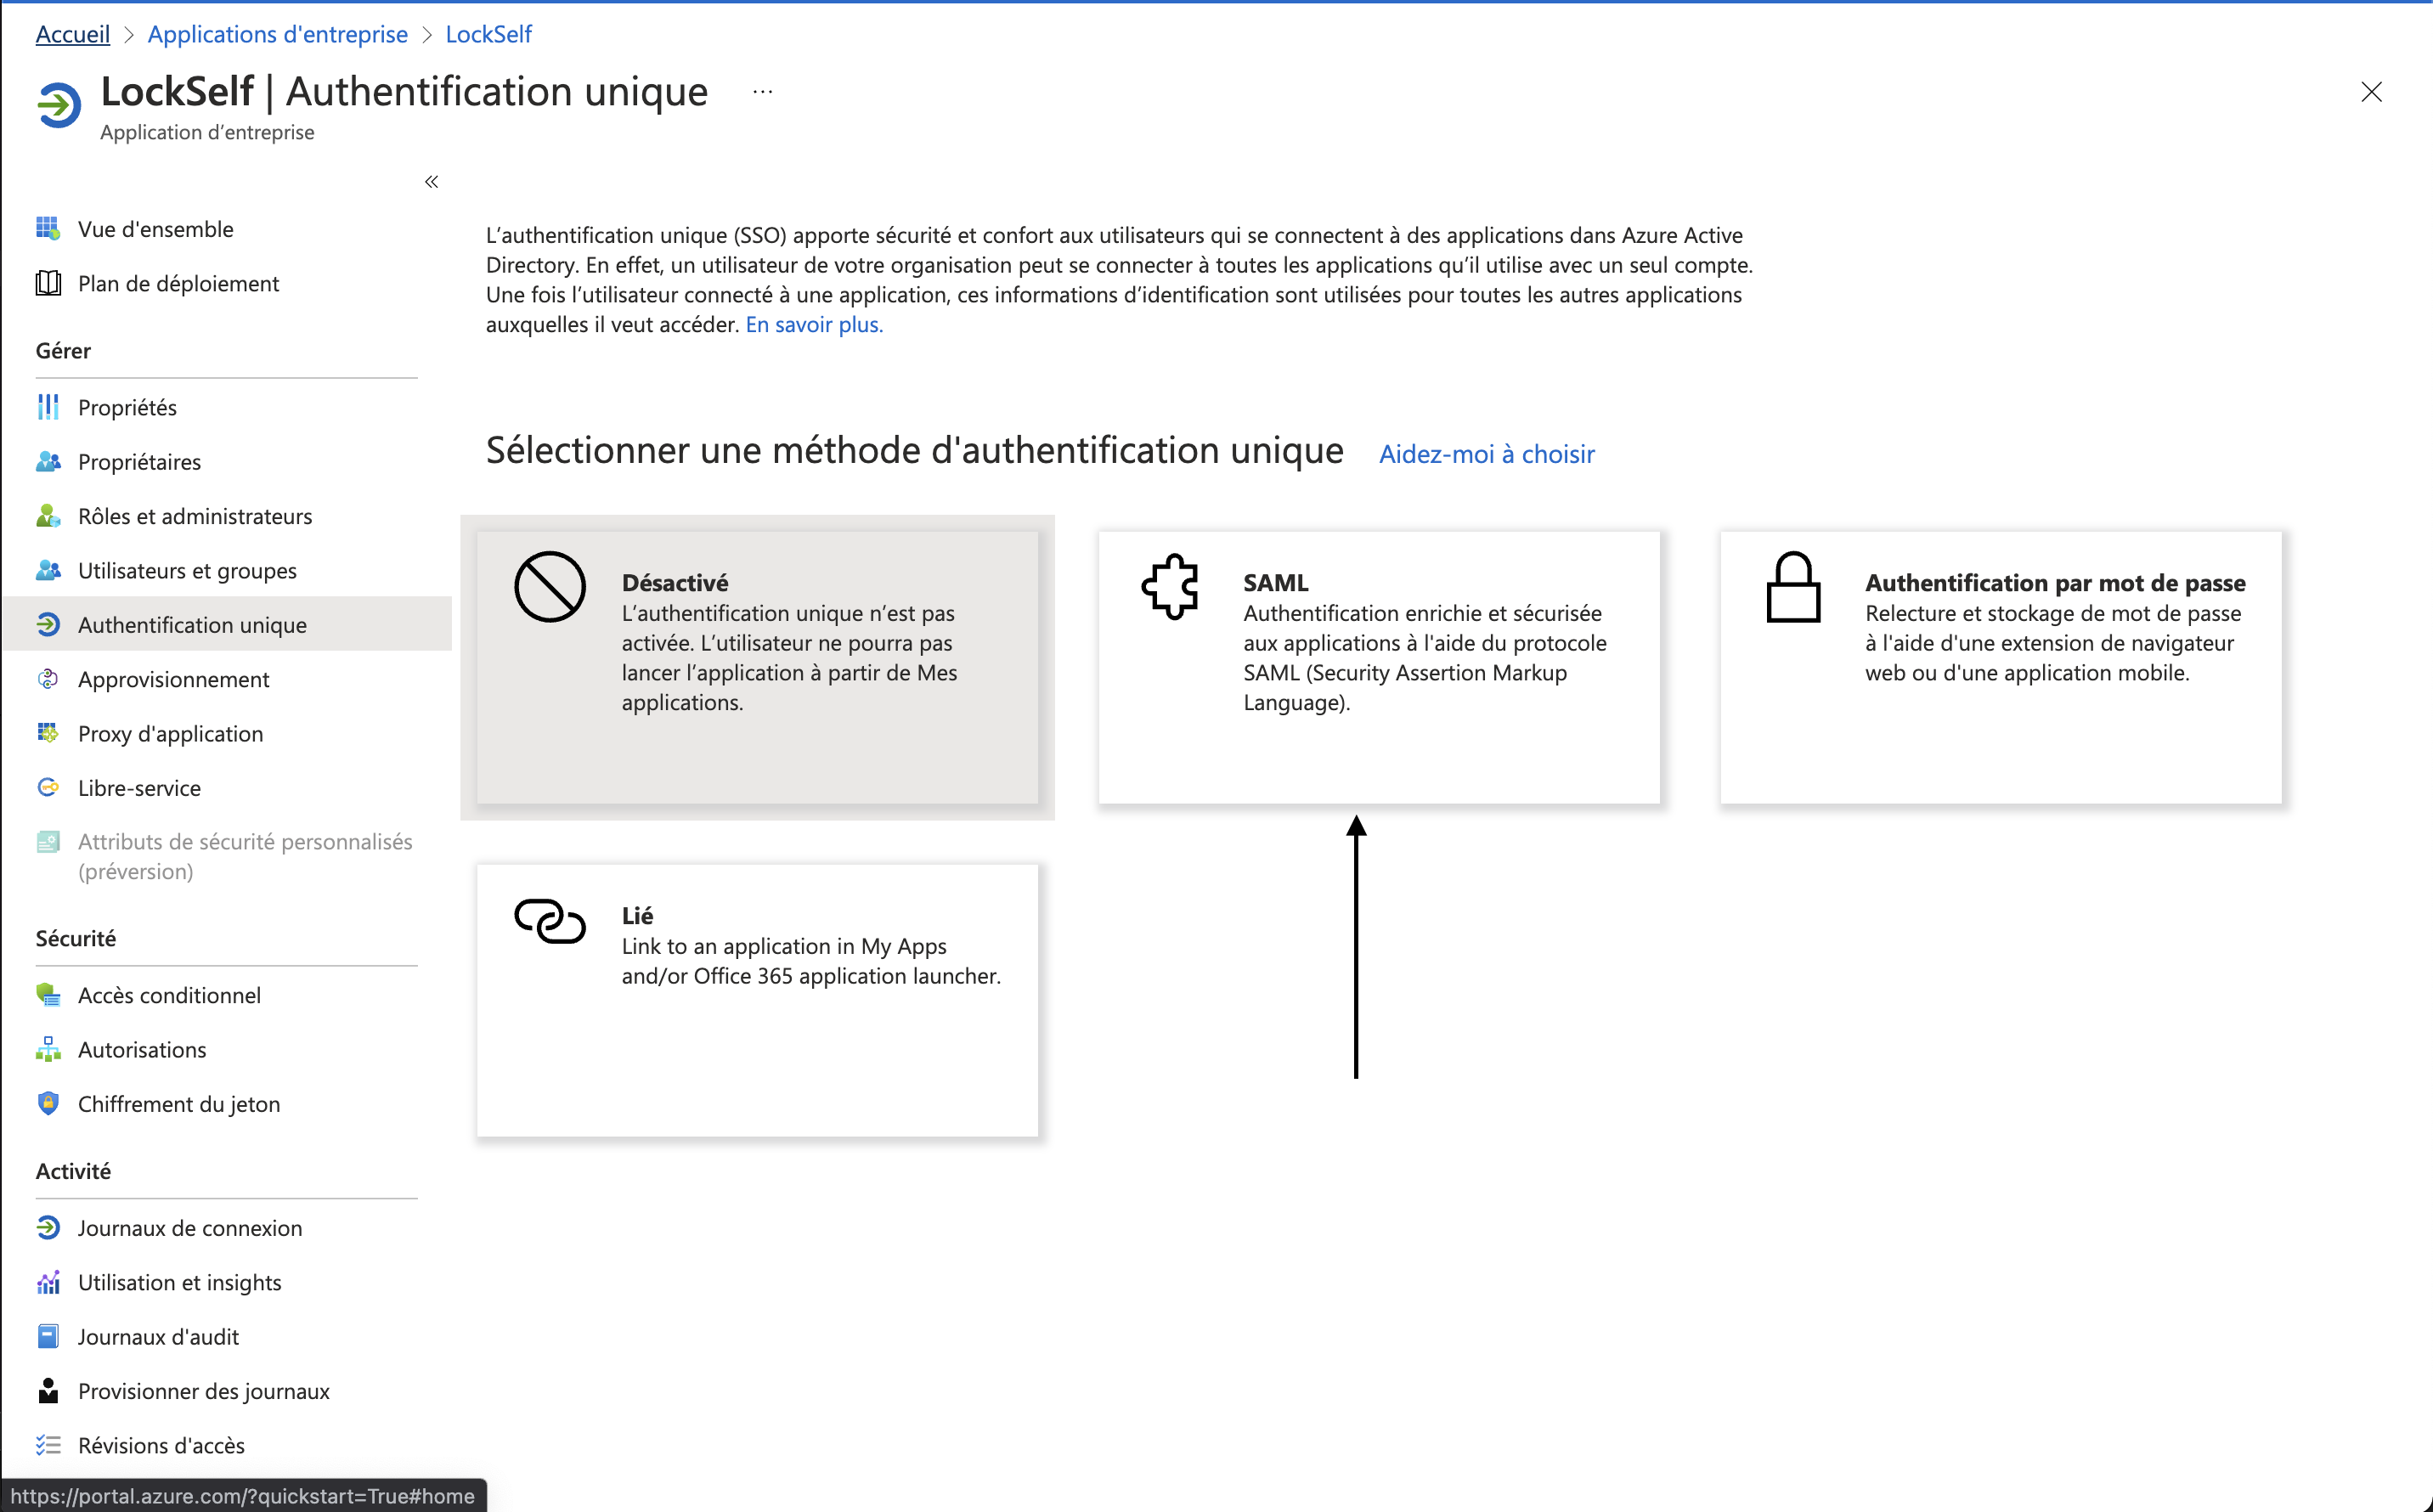Select Authentification par mot de passe method
Screen dimensions: 2433x1512
(2000, 668)
